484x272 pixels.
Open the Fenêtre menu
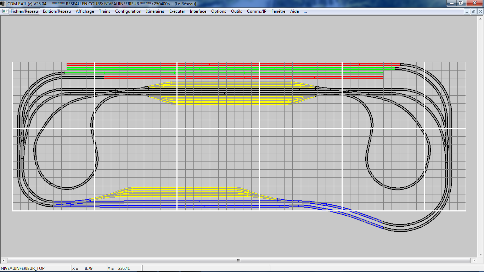[278, 11]
